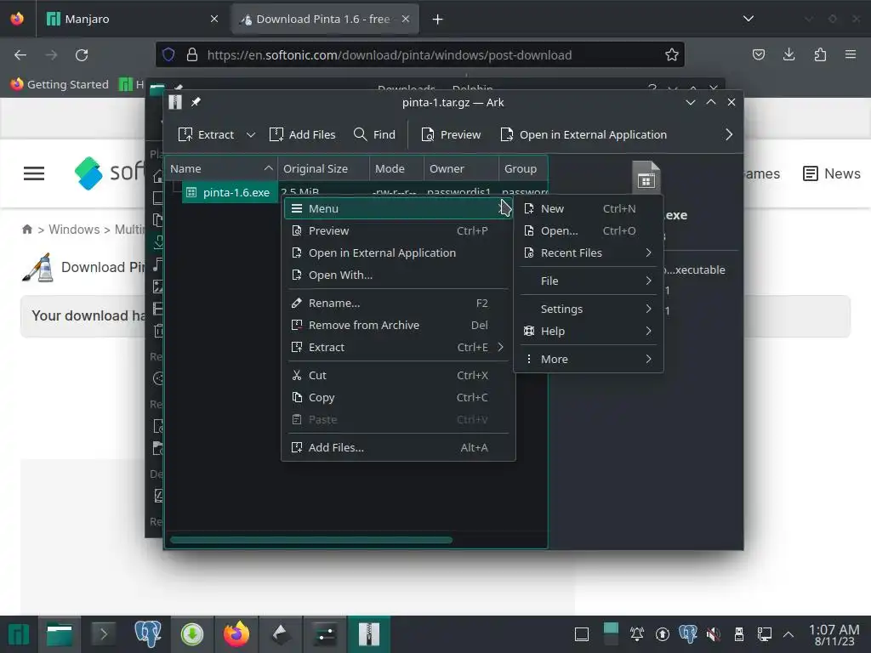This screenshot has height=653, width=871.
Task: Click Save to Pocket icon
Action: click(x=758, y=54)
